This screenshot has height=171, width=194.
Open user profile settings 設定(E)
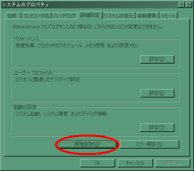click(157, 93)
